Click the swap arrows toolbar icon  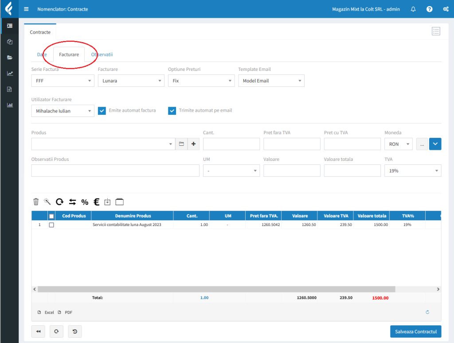click(x=72, y=202)
